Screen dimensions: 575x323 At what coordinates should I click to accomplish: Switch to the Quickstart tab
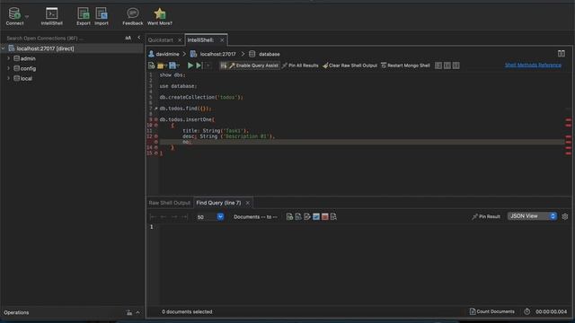pyautogui.click(x=160, y=39)
